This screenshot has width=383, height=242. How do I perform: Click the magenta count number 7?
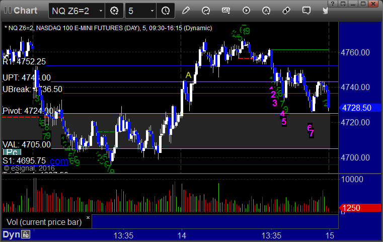pos(312,133)
